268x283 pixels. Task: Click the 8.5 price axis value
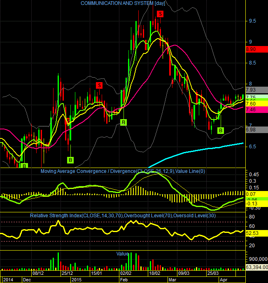[252, 63]
